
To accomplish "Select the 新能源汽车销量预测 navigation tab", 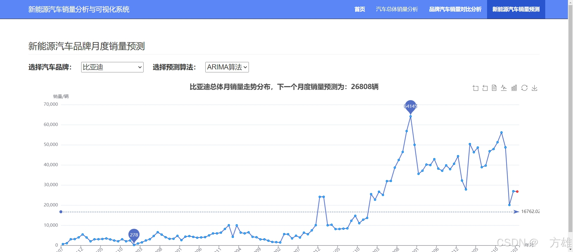I will [x=516, y=9].
